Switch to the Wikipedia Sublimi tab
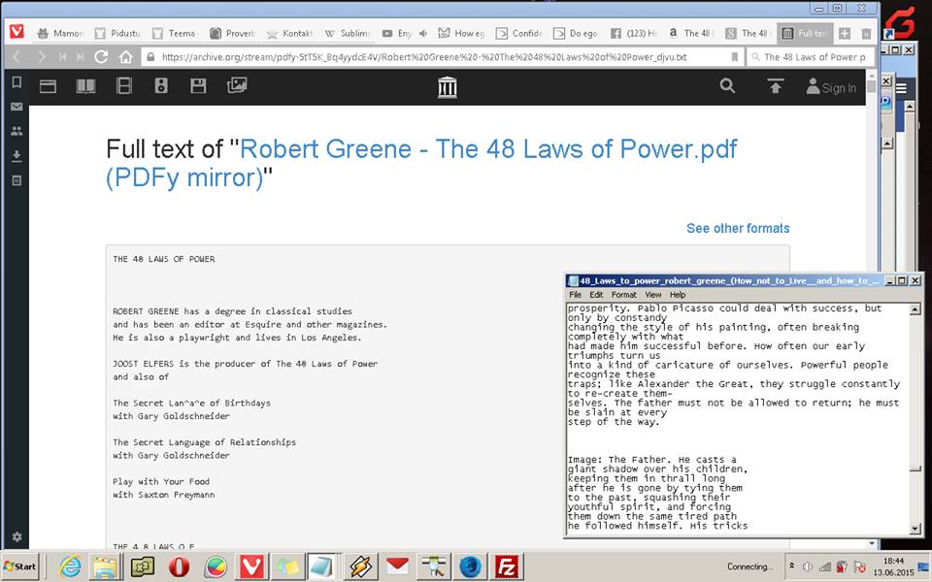Screen dimensions: 932x582 coord(348,33)
